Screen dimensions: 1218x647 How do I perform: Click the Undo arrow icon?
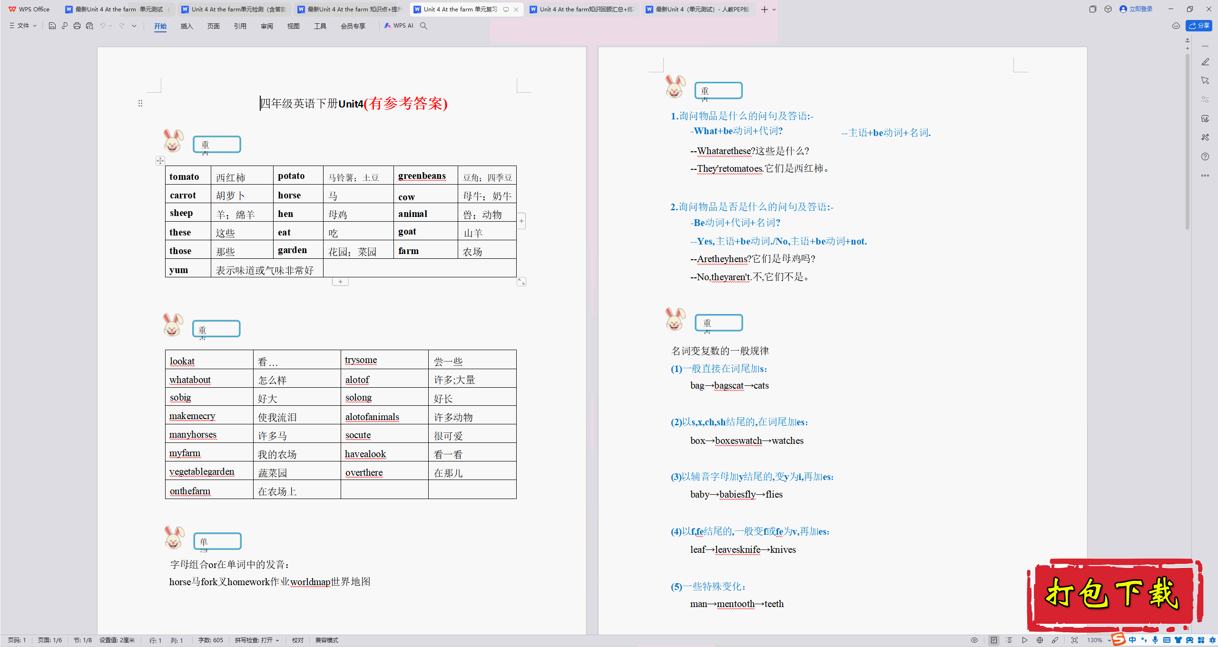[x=102, y=26]
